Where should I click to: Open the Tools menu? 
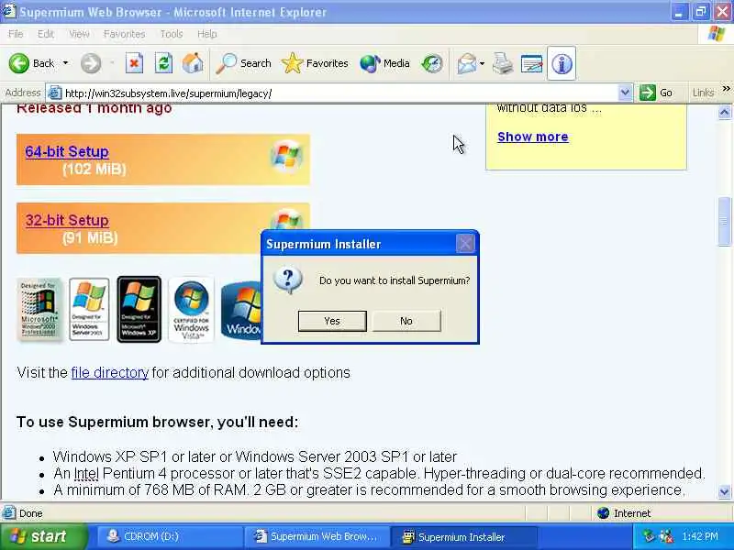tap(172, 34)
